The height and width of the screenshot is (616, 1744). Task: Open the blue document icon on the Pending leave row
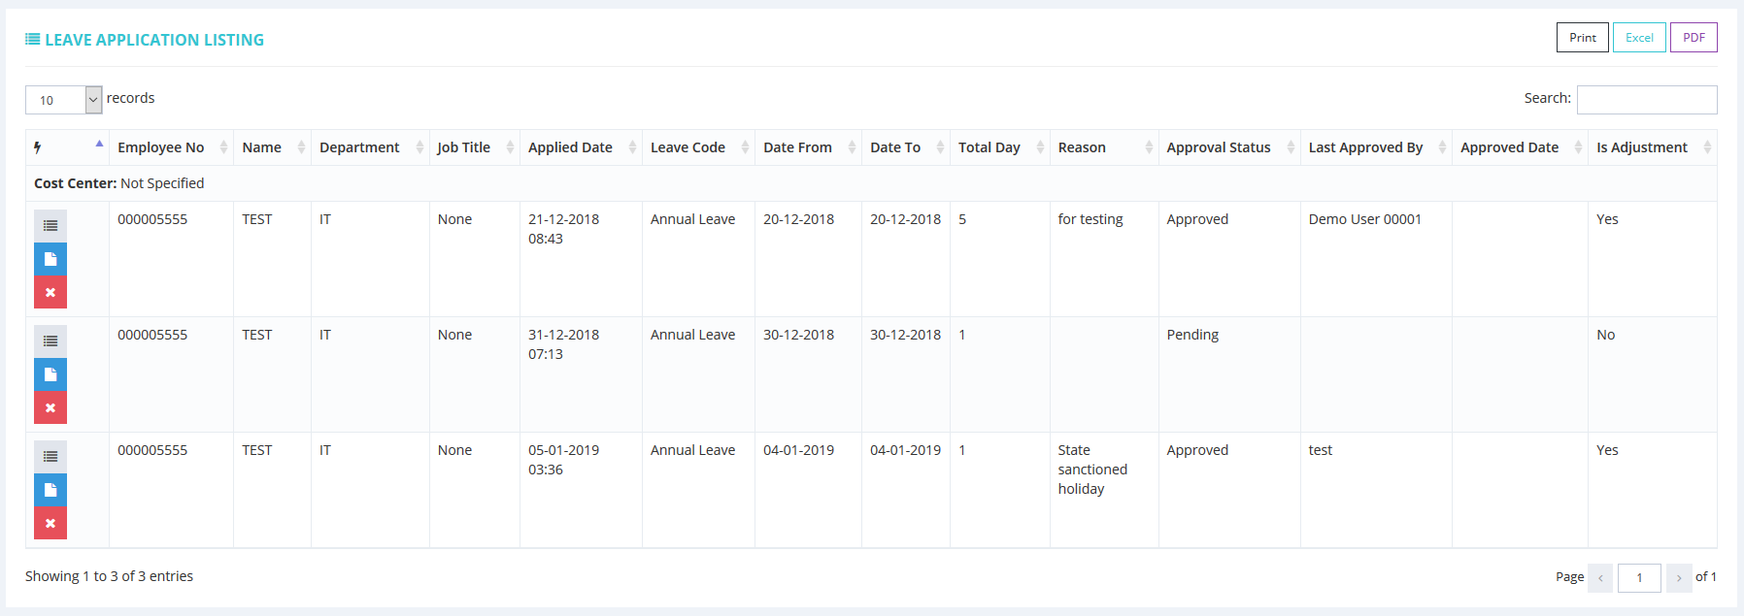(x=50, y=374)
